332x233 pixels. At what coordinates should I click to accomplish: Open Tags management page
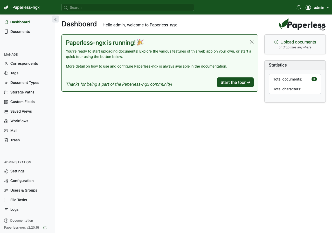[27, 73]
